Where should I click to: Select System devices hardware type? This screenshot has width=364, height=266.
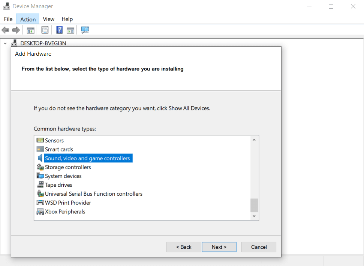[x=63, y=176]
